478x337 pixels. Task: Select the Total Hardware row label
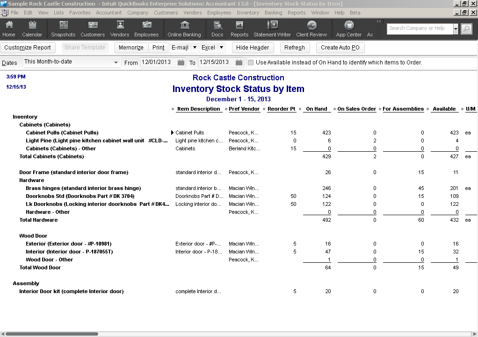coord(38,220)
